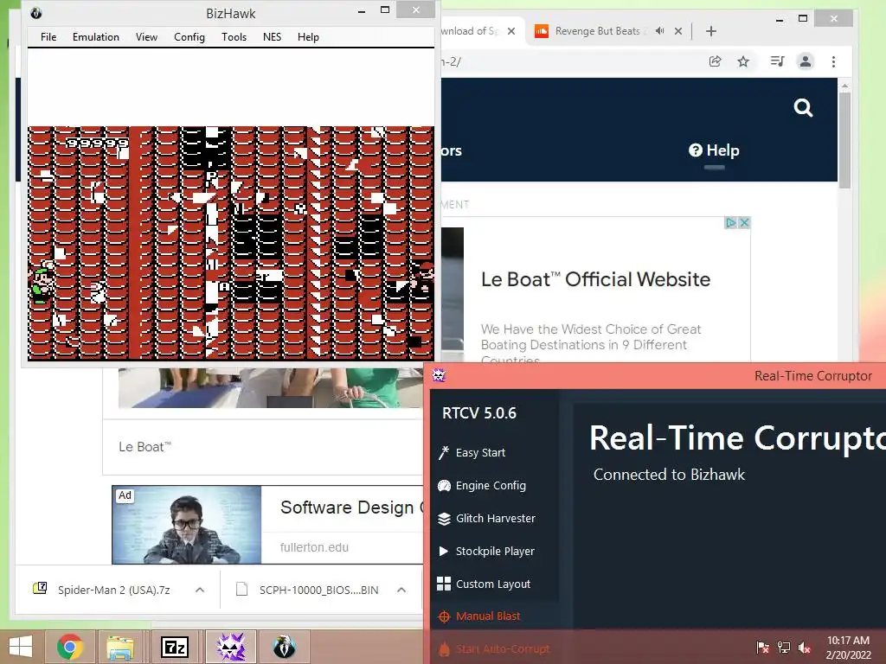Open Engine Config in RTCV
886x664 pixels.
coord(491,486)
